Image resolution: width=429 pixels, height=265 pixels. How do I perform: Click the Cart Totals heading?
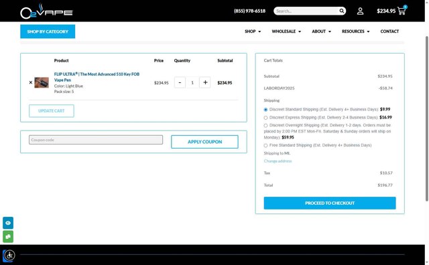point(273,60)
